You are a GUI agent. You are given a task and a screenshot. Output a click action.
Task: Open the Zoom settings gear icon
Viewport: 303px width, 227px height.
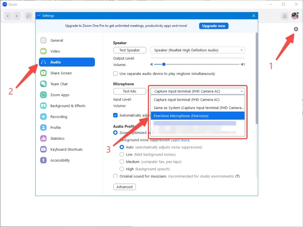(296, 29)
